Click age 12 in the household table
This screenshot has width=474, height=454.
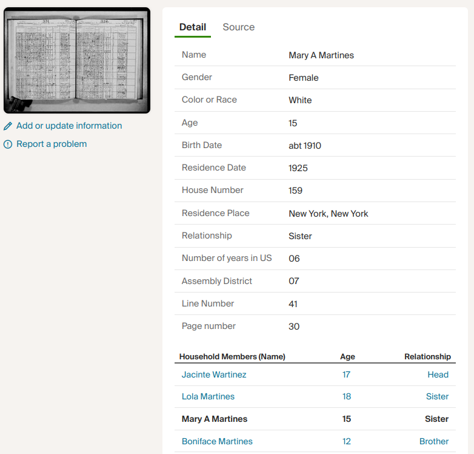346,441
